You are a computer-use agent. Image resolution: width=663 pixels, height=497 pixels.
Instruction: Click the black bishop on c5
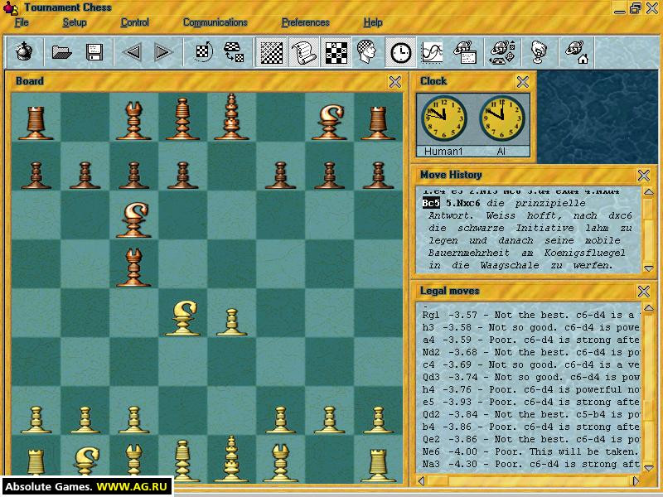coord(133,268)
